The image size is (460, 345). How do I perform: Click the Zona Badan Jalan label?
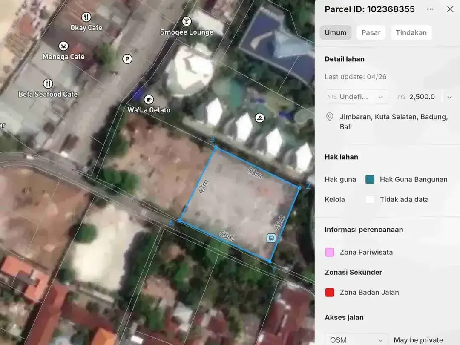pos(369,293)
